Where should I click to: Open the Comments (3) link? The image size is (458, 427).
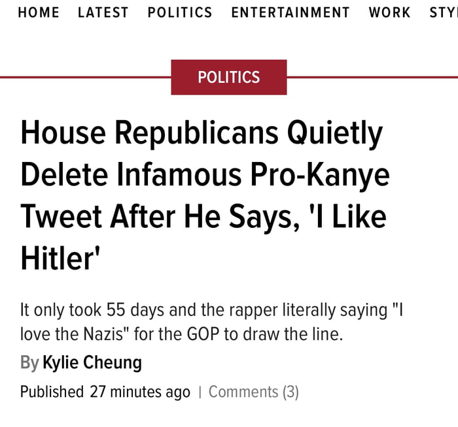[x=253, y=392]
